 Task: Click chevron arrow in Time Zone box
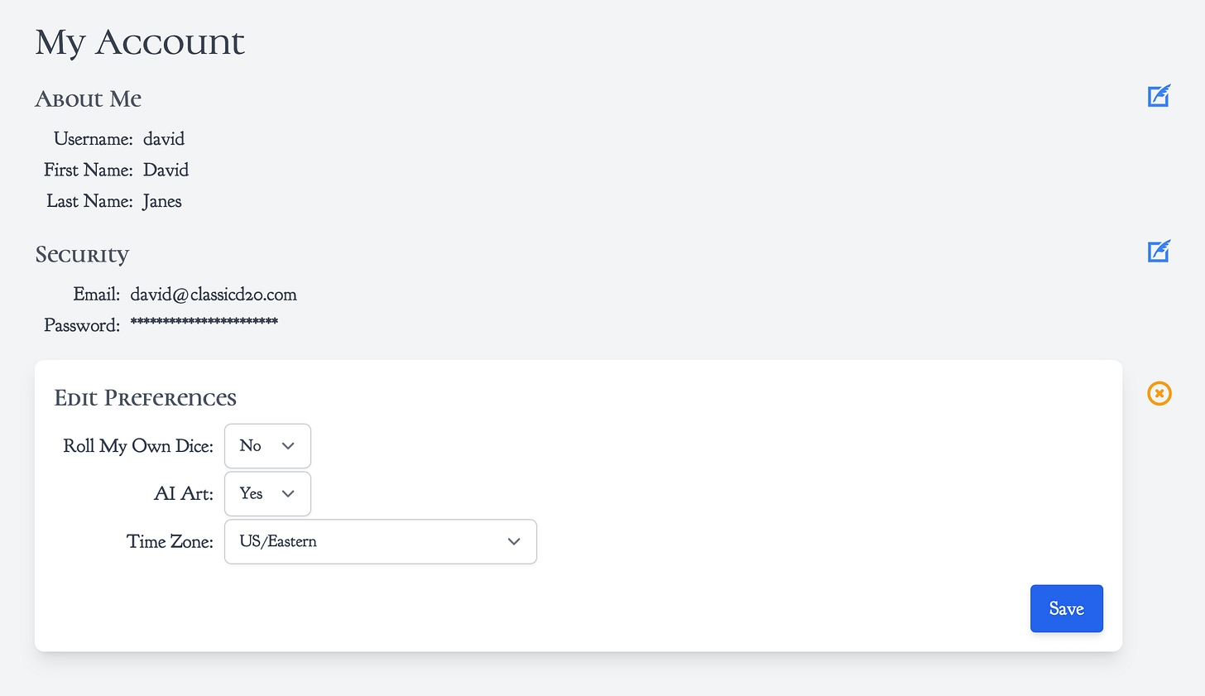pyautogui.click(x=514, y=542)
